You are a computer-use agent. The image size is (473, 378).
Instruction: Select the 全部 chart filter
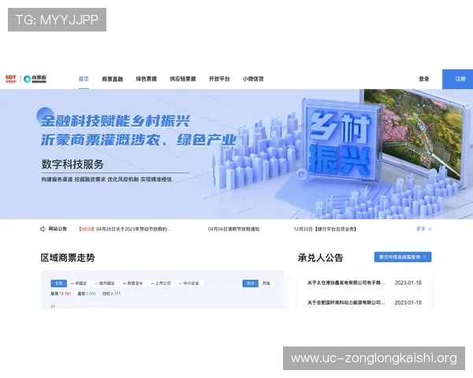pyautogui.click(x=59, y=283)
